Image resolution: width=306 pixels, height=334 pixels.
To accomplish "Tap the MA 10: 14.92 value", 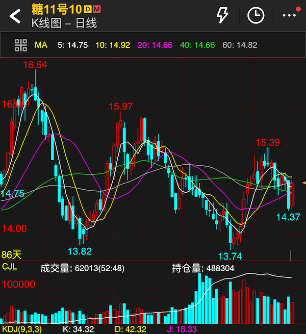I will [113, 45].
